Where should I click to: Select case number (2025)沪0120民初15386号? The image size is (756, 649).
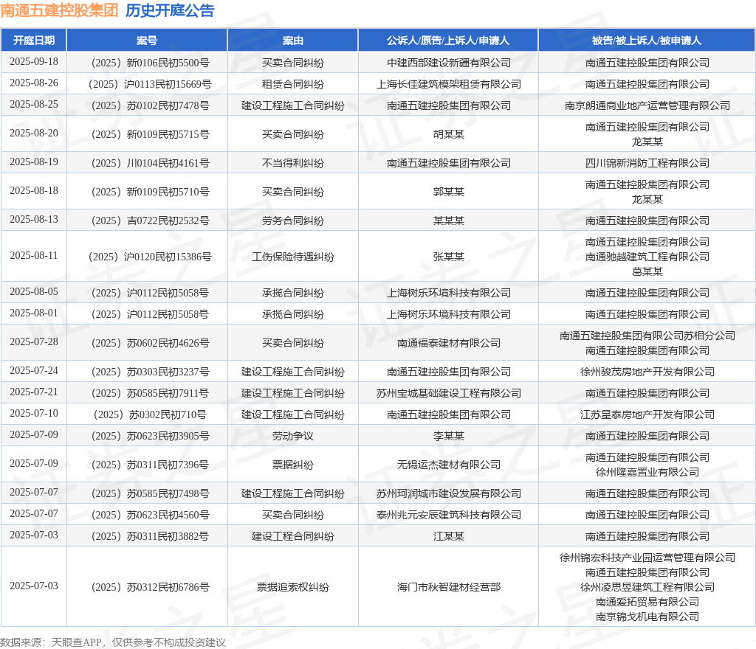[x=150, y=257]
